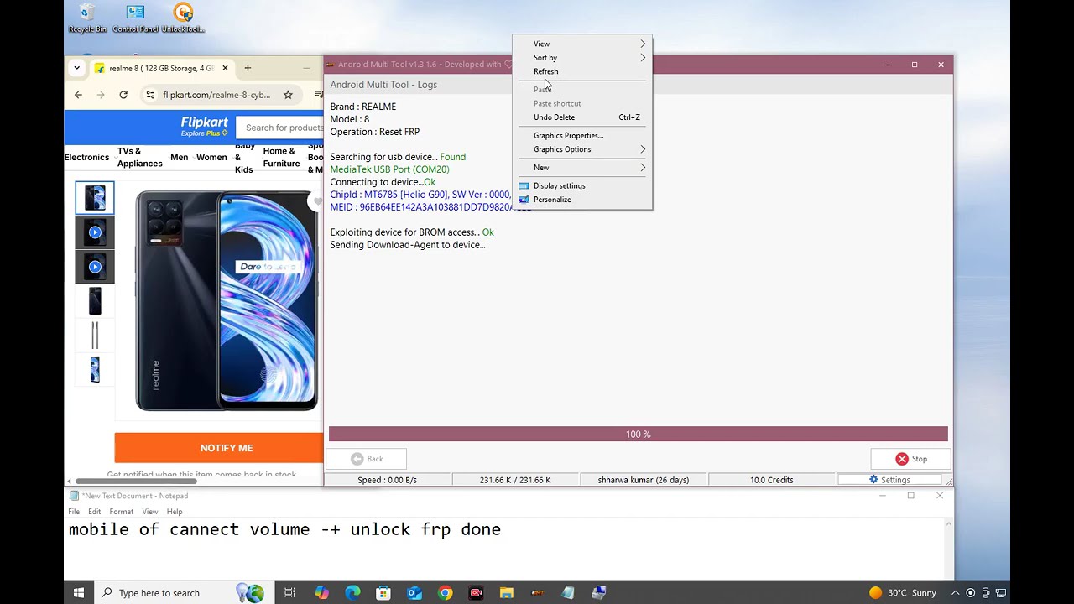Screen dimensions: 1074x604
Task: Open Personalize from context menu
Action: pyautogui.click(x=582, y=200)
